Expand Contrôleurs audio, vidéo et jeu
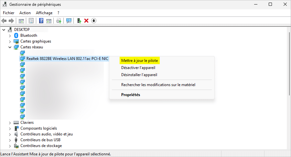Viewport: 291px width, 157px height. pyautogui.click(x=10, y=134)
